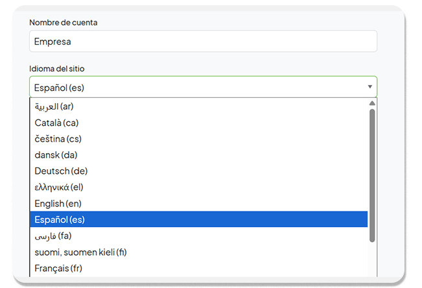The width and height of the screenshot is (422, 288).
Task: Select čeština (cs) language option
Action: click(58, 139)
